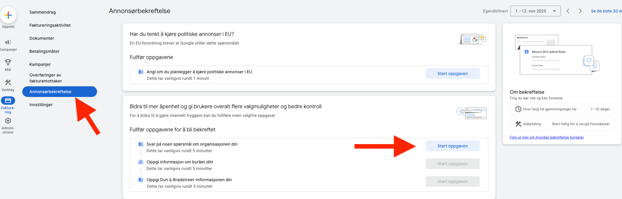The image size is (622, 199).
Task: Go to previous date range arrow
Action: pos(568,11)
